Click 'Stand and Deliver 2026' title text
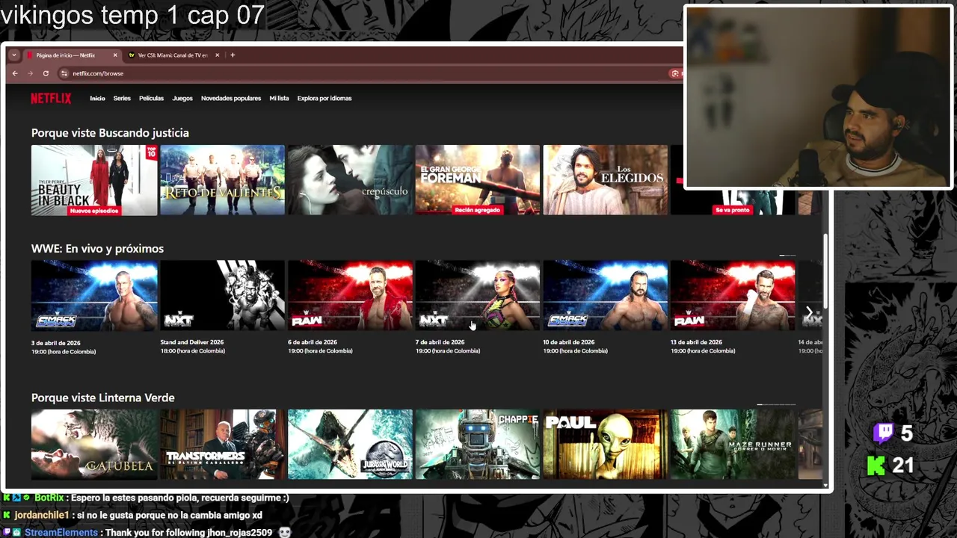Viewport: 957px width, 538px height. point(192,342)
